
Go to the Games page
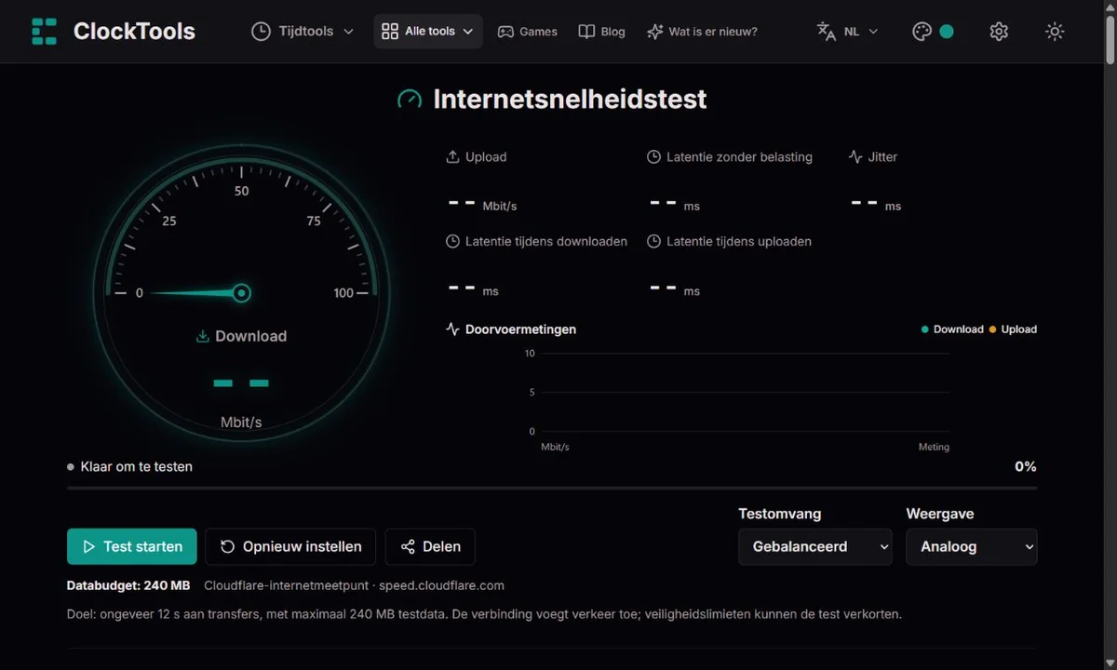point(527,31)
